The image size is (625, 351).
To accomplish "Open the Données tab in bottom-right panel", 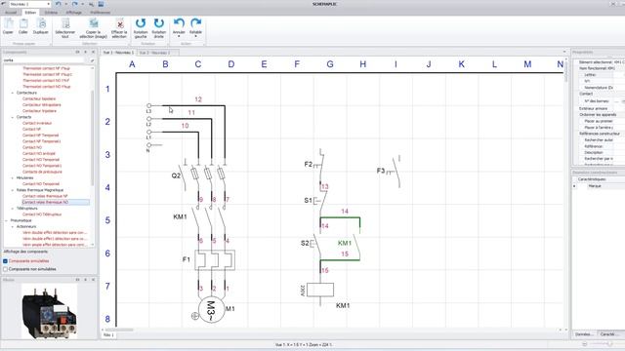I will click(x=584, y=334).
